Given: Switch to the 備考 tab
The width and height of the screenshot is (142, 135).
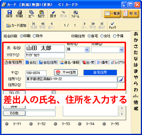Looking at the screenshot, I should [x=102, y=62].
